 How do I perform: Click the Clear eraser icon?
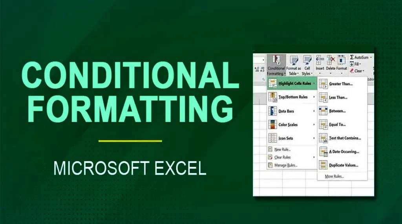(352, 71)
